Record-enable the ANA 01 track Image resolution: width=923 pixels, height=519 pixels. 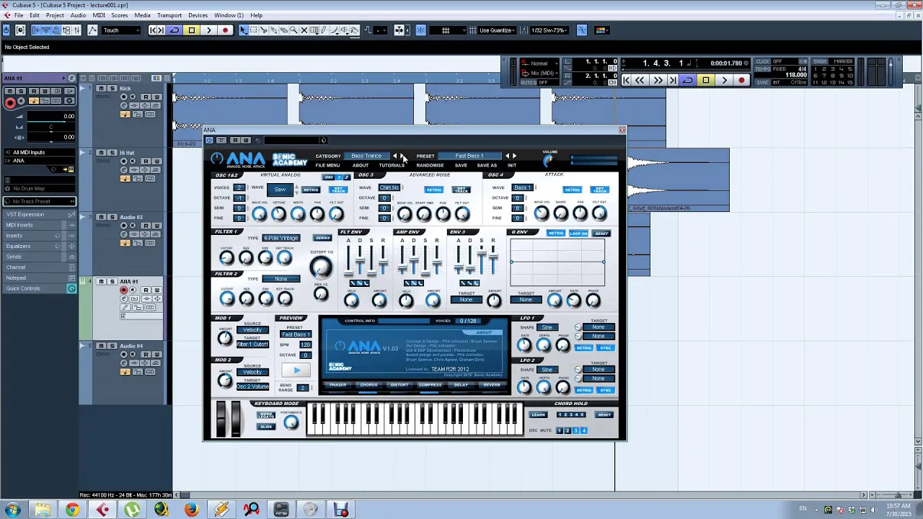click(x=124, y=290)
